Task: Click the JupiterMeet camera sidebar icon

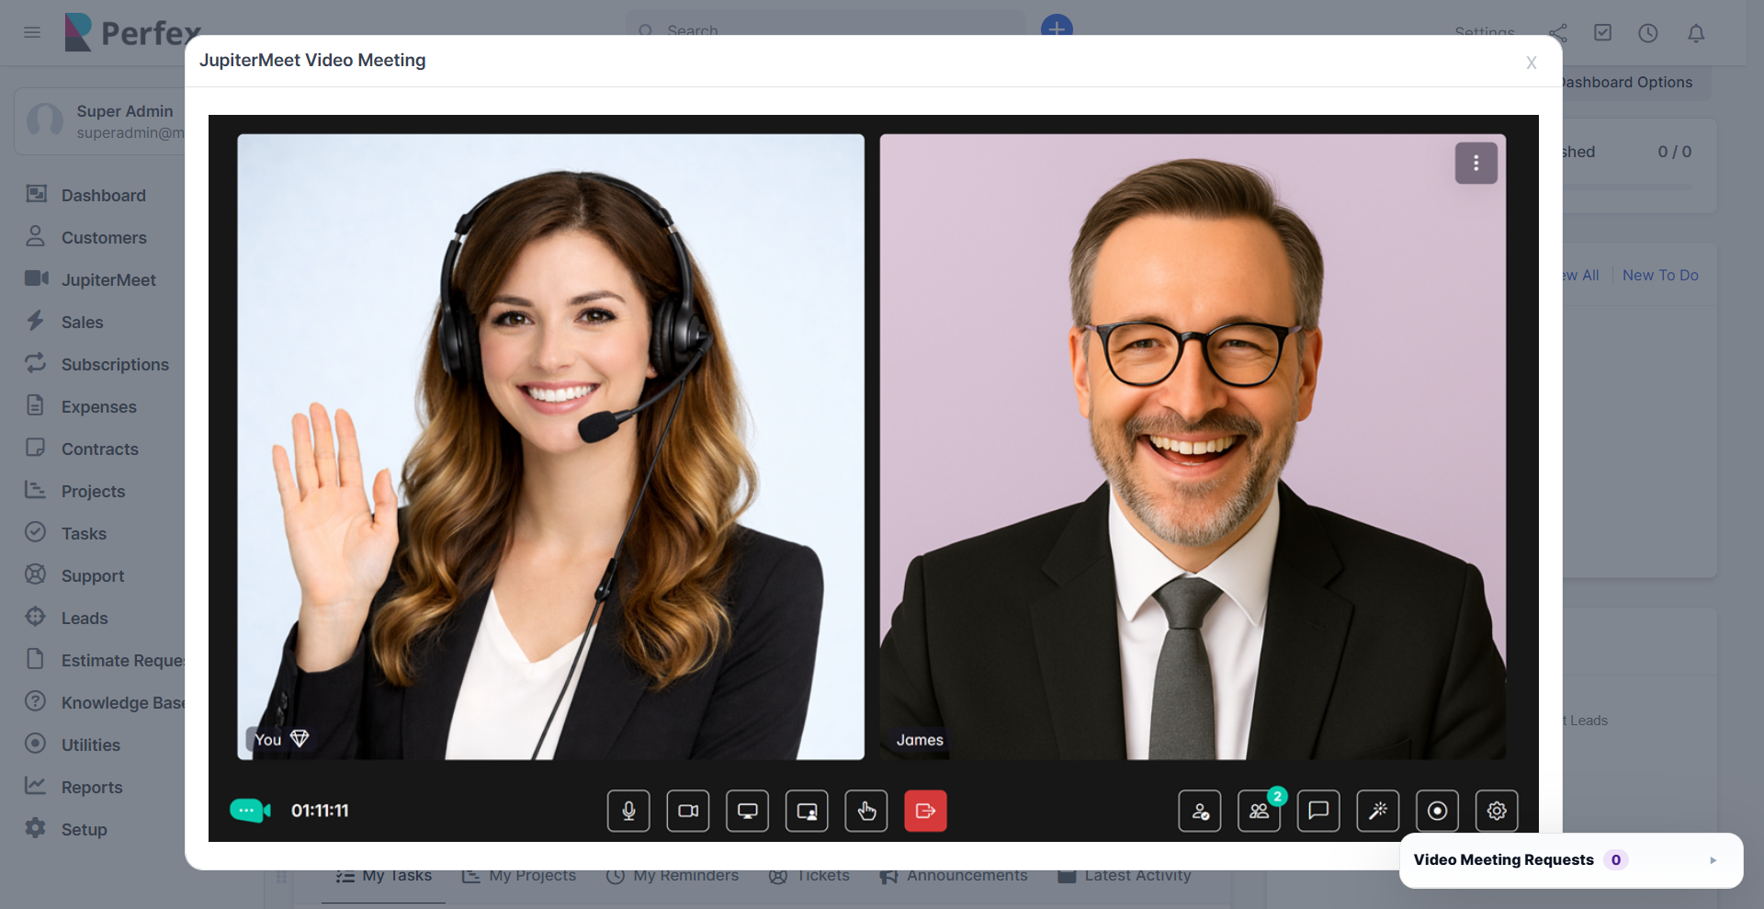Action: [x=37, y=278]
